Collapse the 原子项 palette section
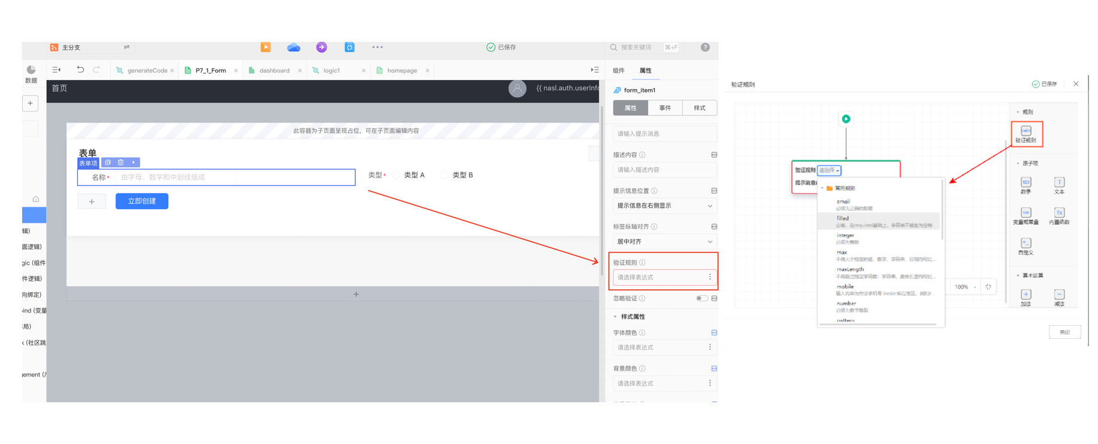 click(x=1018, y=163)
